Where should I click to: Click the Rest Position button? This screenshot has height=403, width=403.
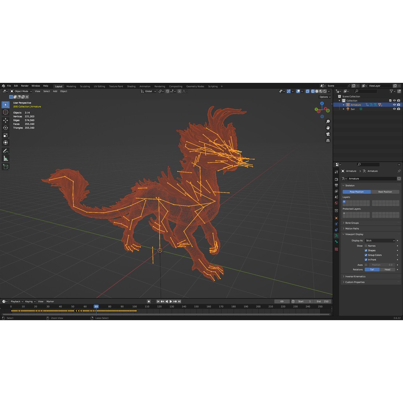385,192
